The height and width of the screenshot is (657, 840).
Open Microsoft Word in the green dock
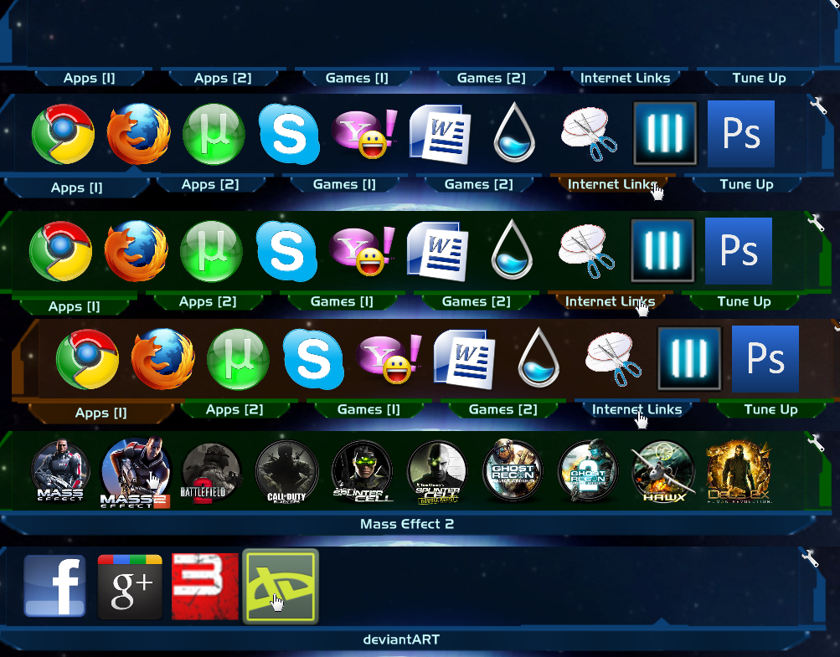[438, 251]
